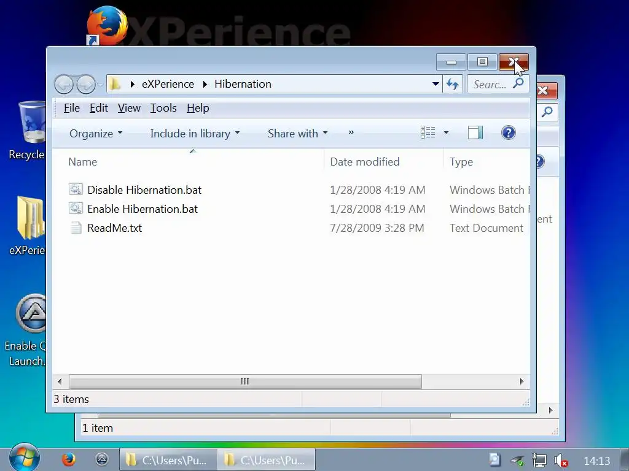
Task: Switch to first C:\Users\Pu... taskbar window
Action: tap(168, 460)
